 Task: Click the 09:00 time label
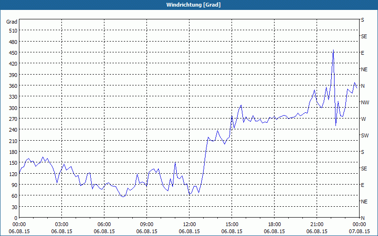[147, 224]
